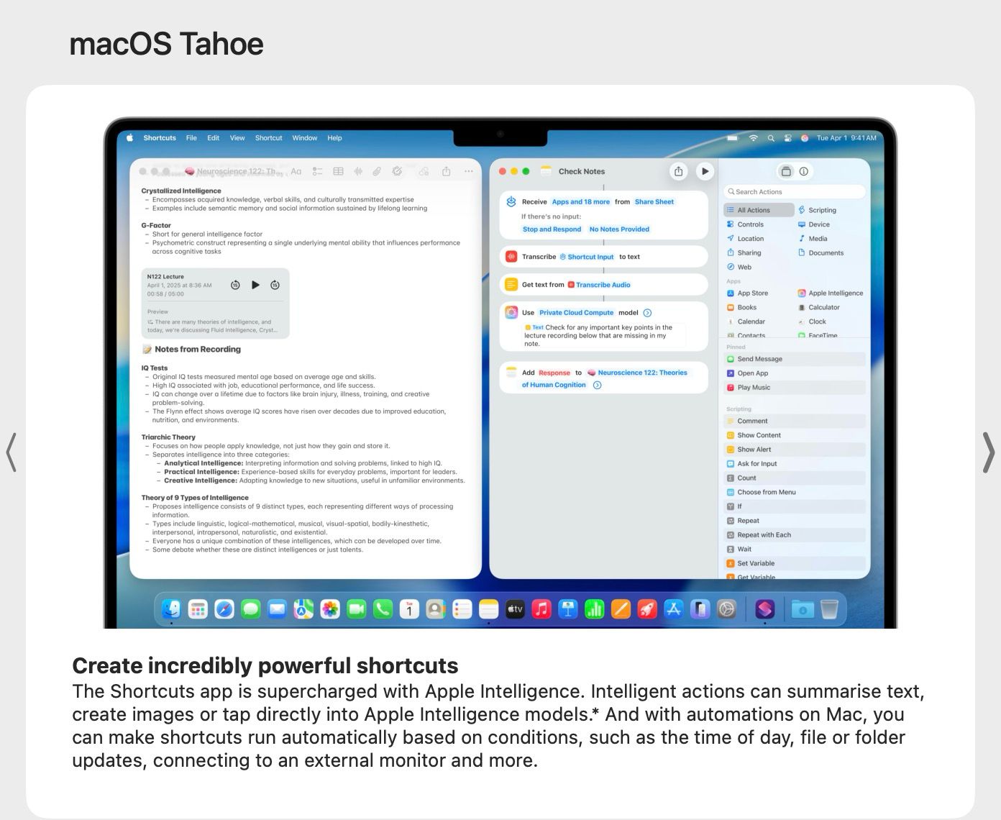Click the Shortcuts app icon in dock
This screenshot has width=1001, height=820.
click(764, 609)
